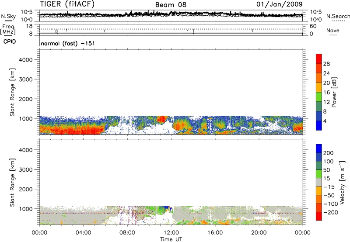
Task: Click the '04:00' time axis label
Action: (x=83, y=233)
